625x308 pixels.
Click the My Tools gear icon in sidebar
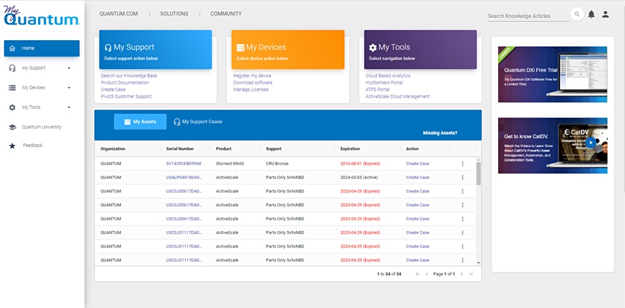pyautogui.click(x=12, y=107)
